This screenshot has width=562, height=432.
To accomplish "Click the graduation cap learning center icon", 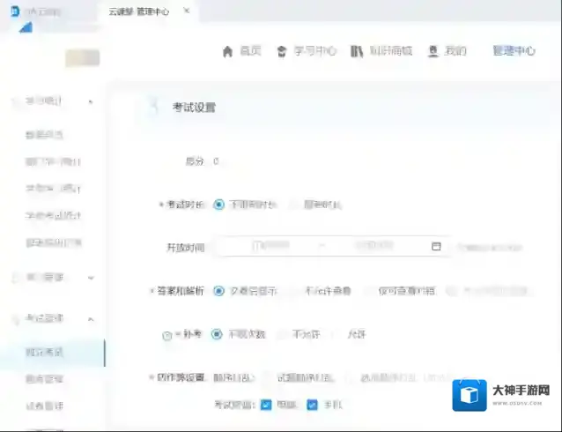I will tap(282, 52).
